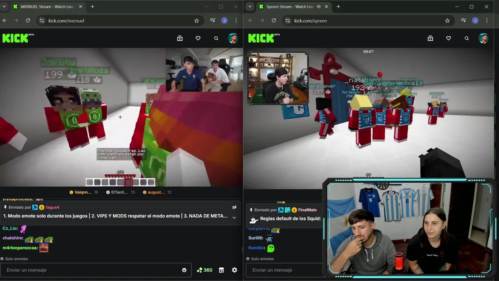499x281 pixels.
Task: Select ElTanit leaderboard entry
Action: (120, 192)
